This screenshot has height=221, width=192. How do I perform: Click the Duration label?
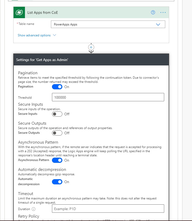point(24,209)
